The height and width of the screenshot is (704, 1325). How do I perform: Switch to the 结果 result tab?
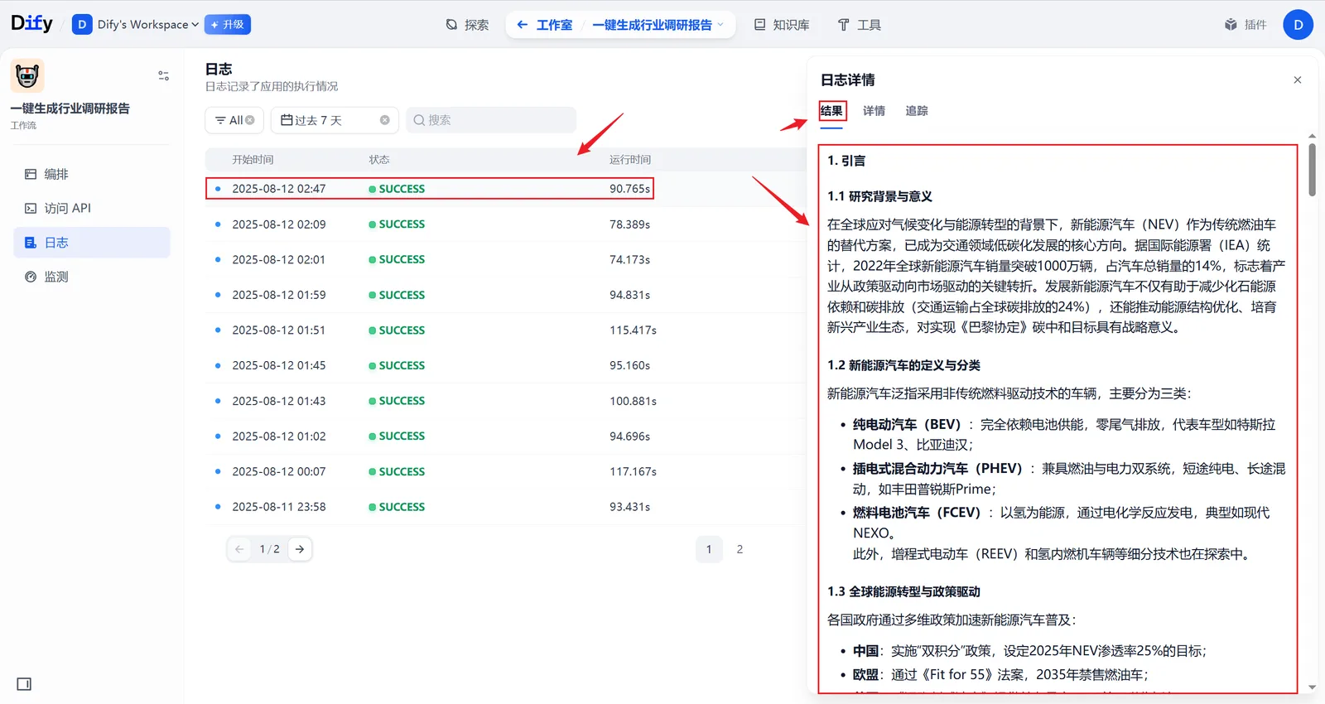tap(831, 111)
